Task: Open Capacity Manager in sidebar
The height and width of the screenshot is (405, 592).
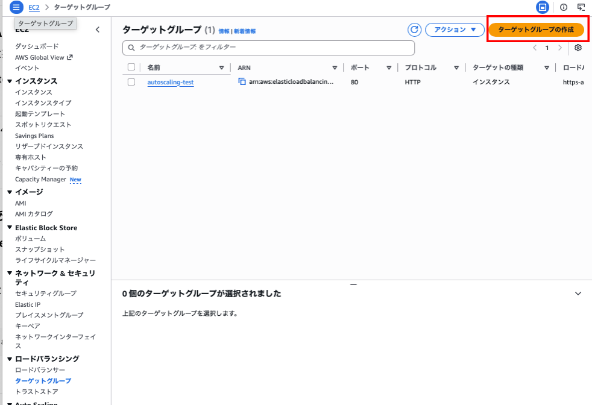Action: pyautogui.click(x=40, y=179)
